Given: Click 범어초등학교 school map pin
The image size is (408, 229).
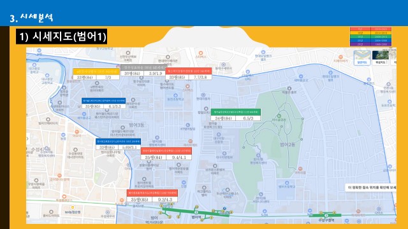Looking at the screenshot, I should (x=287, y=183).
